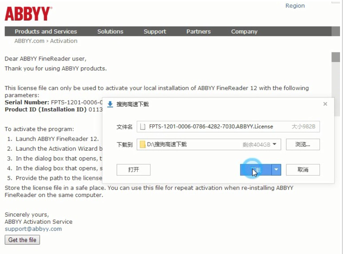
Task: Open the Products and Services menu
Action: click(46, 31)
